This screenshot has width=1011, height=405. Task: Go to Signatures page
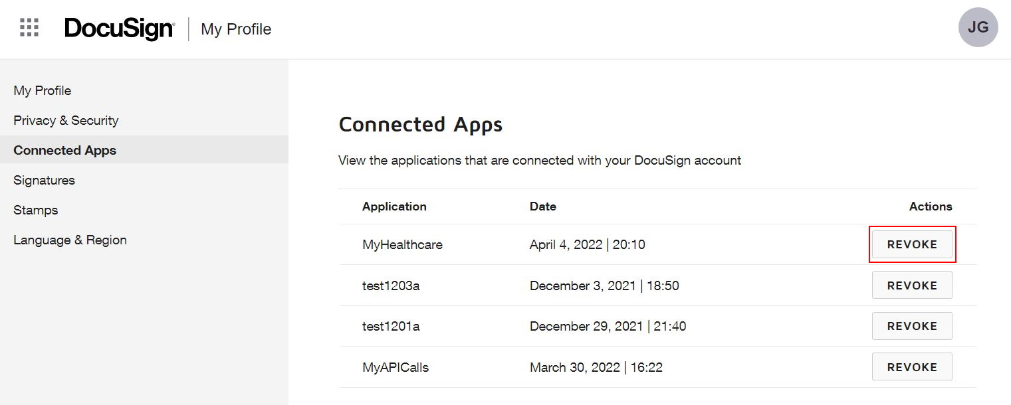44,180
